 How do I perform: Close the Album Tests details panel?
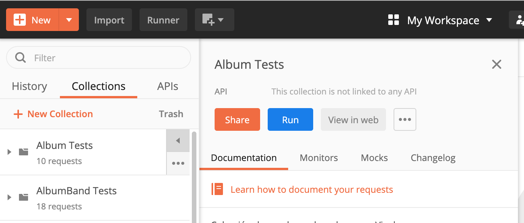pyautogui.click(x=497, y=64)
